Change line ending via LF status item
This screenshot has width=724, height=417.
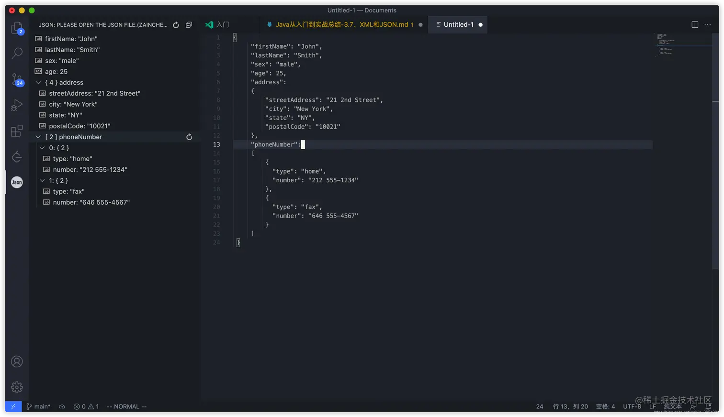653,406
